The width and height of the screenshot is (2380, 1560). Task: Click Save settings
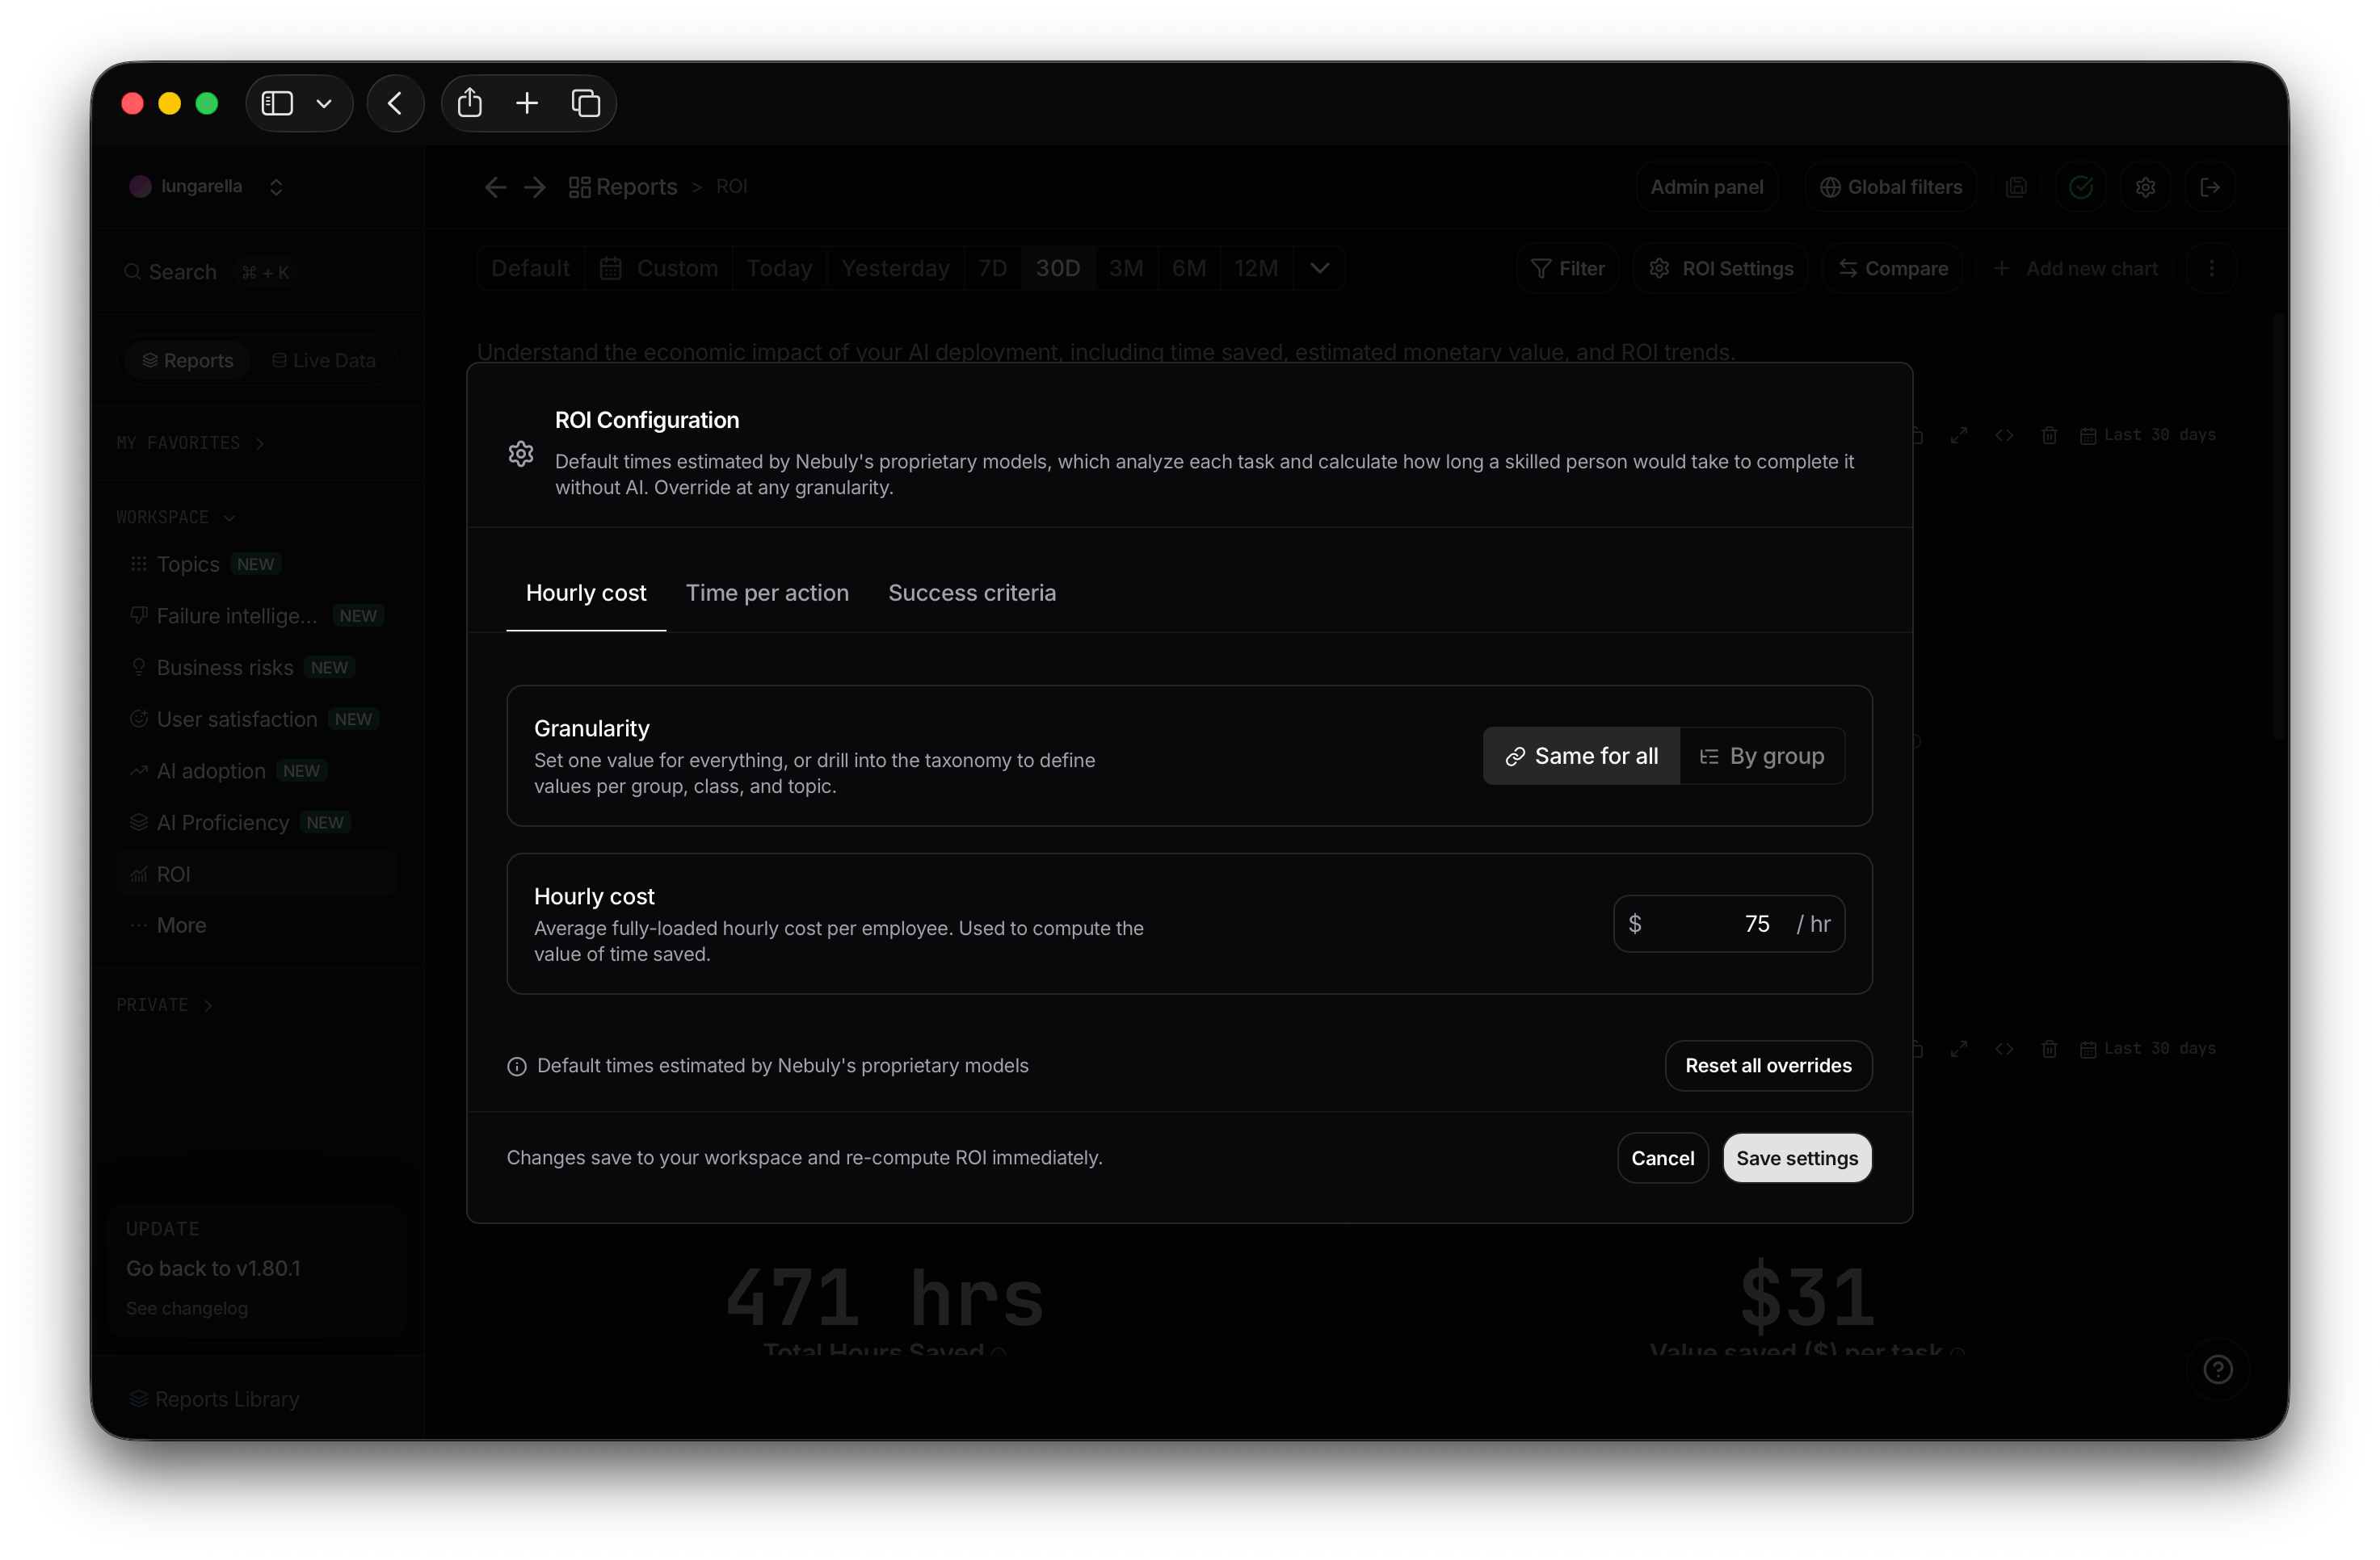click(x=1797, y=1157)
